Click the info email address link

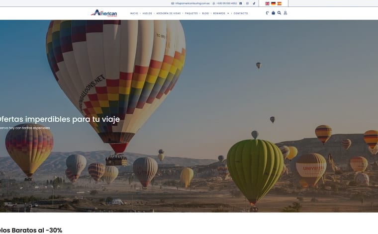pyautogui.click(x=192, y=3)
